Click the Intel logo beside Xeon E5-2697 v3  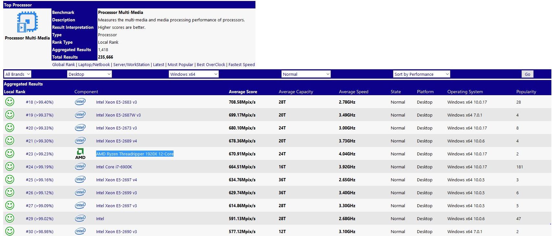coord(80,205)
